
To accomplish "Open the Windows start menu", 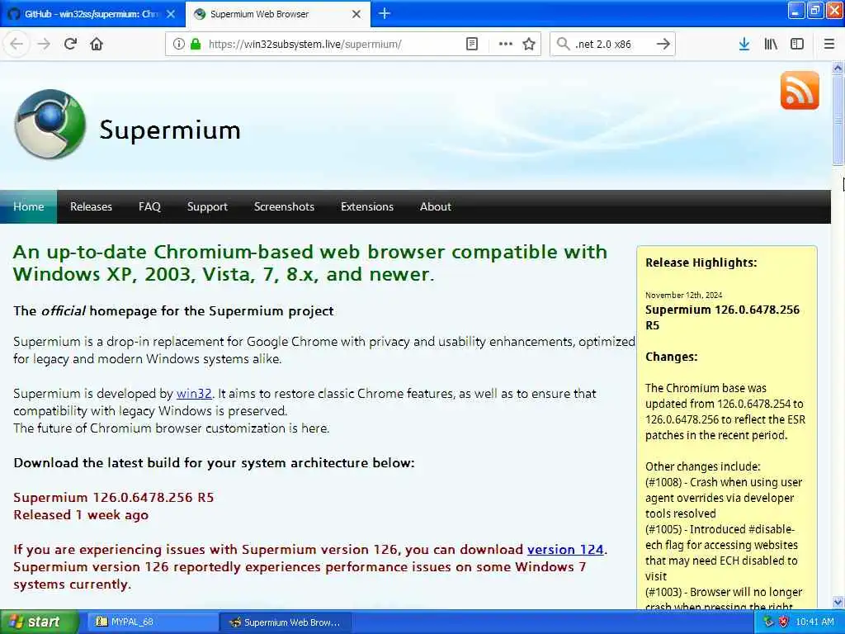I will coord(39,622).
